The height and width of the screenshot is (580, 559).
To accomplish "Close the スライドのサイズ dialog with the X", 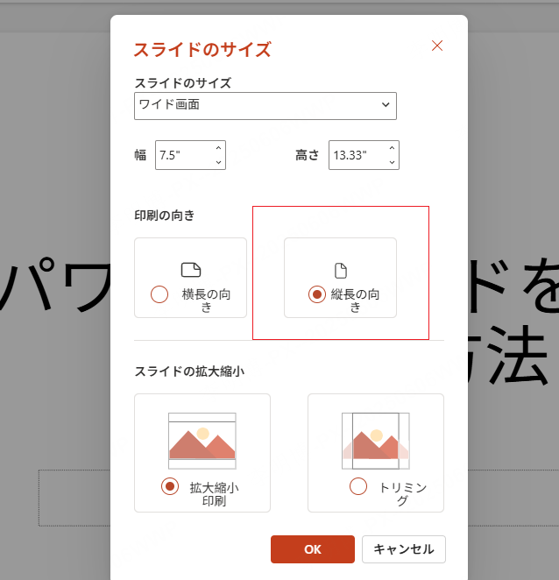I will pos(437,46).
